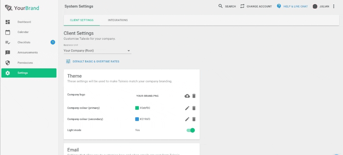Click the Announcements icon in sidebar

click(x=8, y=52)
